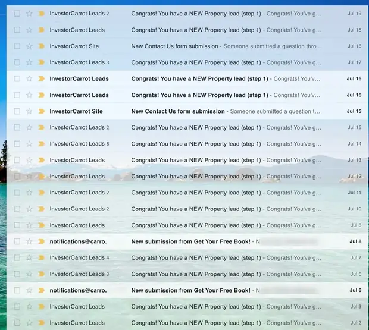This screenshot has height=330, width=369.
Task: Tick the Jul 15 InvestorCarrot Leads 2 checkbox
Action: coord(17,127)
